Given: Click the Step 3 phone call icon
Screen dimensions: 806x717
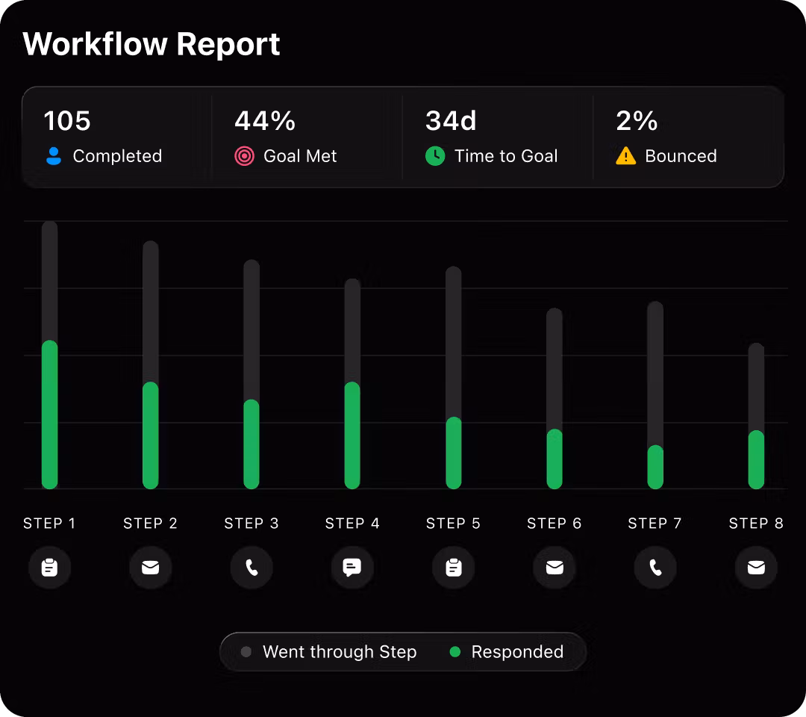Looking at the screenshot, I should 252,568.
